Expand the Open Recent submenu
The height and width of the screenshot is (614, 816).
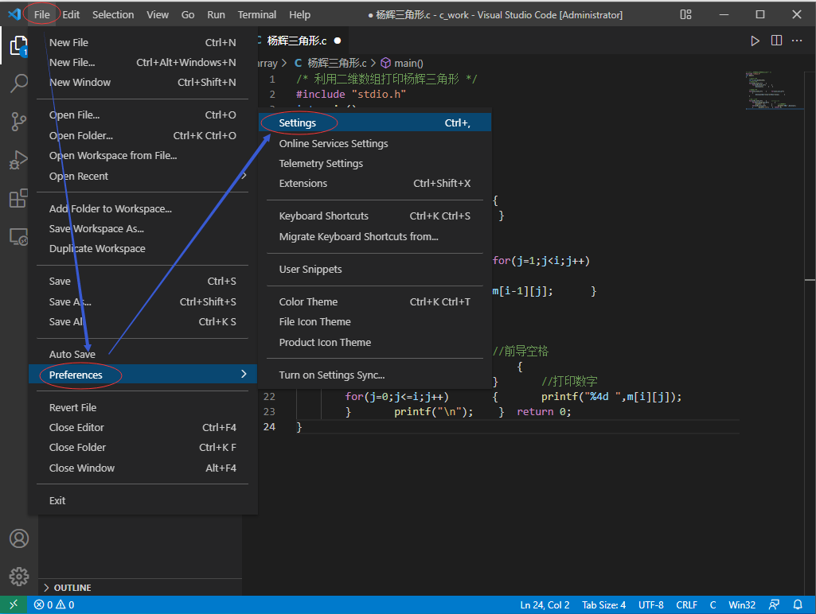pos(143,177)
